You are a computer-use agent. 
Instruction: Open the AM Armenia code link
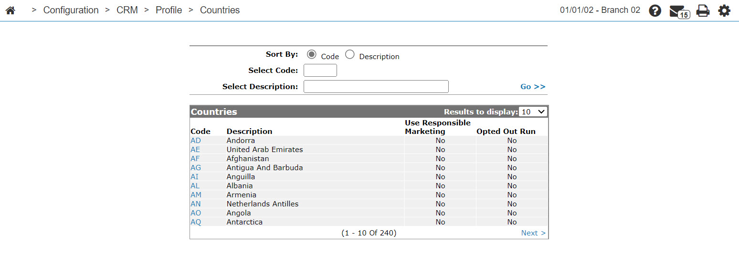(196, 195)
